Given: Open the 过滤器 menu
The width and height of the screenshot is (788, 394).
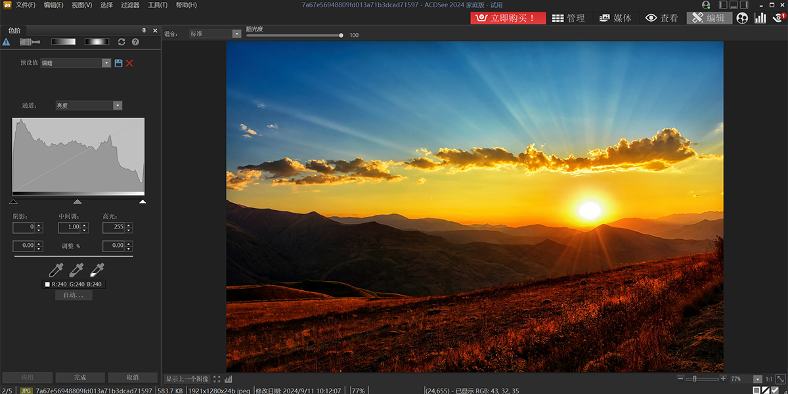Looking at the screenshot, I should click(x=130, y=5).
